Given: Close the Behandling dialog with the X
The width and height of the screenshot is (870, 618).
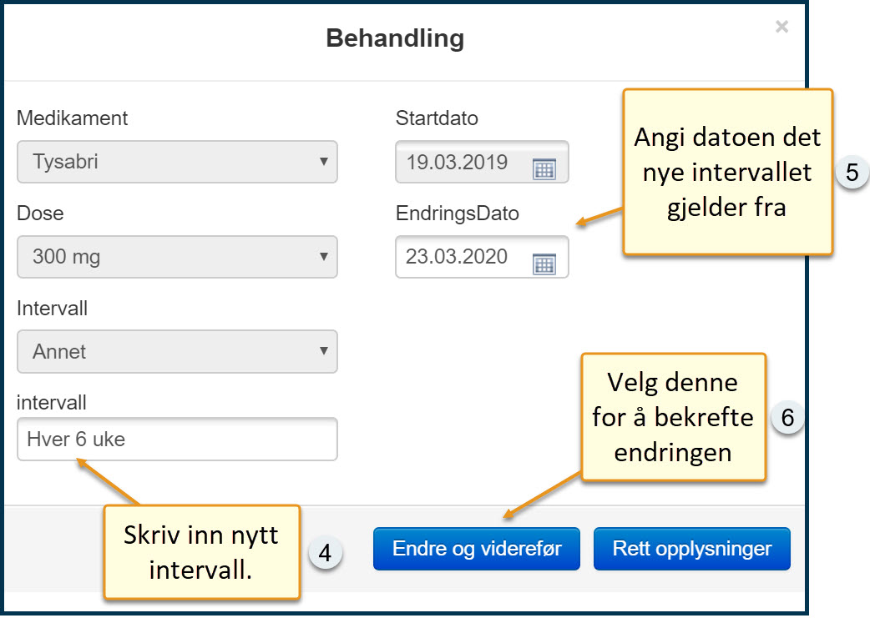Looking at the screenshot, I should (781, 28).
